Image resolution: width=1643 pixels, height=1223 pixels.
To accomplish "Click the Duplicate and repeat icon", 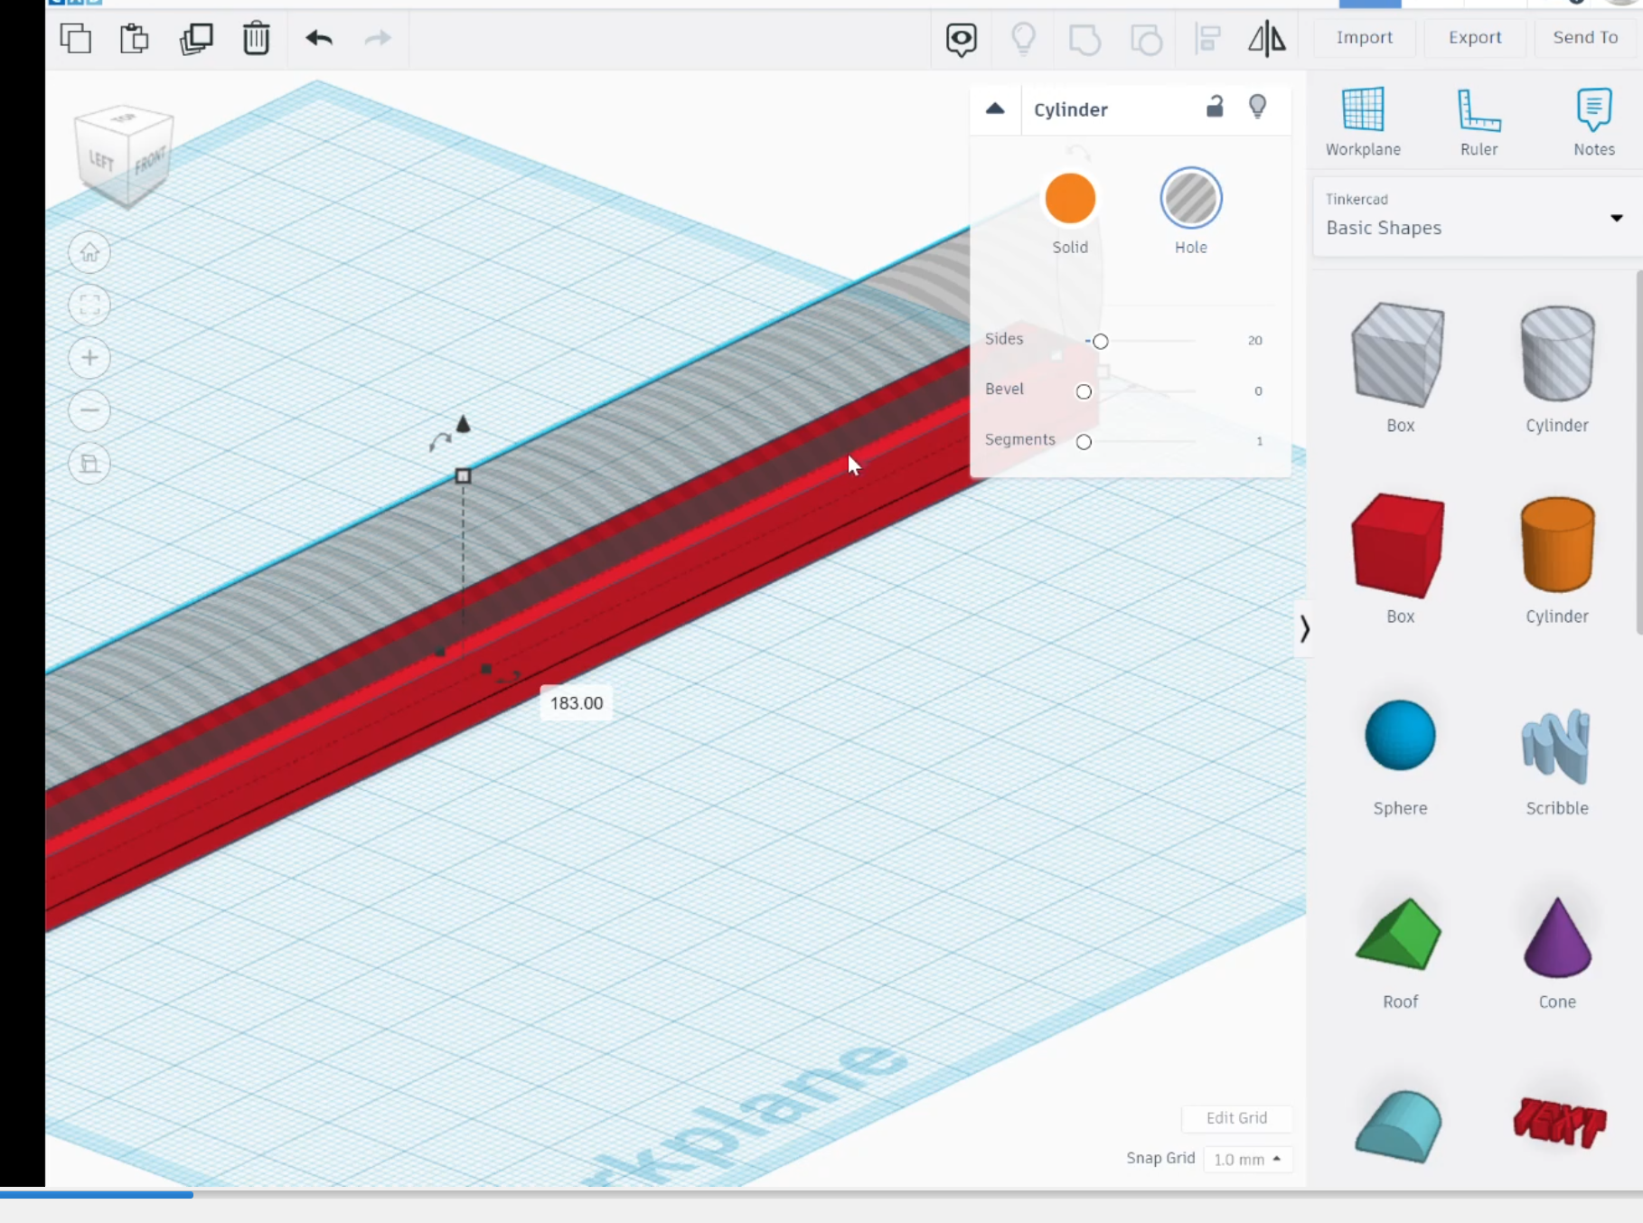I will [x=196, y=39].
